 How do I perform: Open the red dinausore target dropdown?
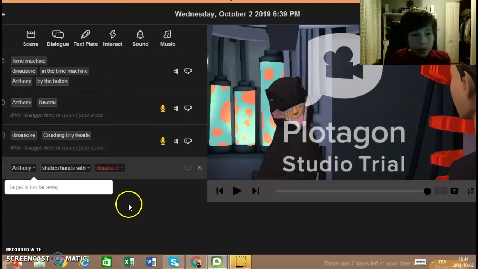coord(110,168)
